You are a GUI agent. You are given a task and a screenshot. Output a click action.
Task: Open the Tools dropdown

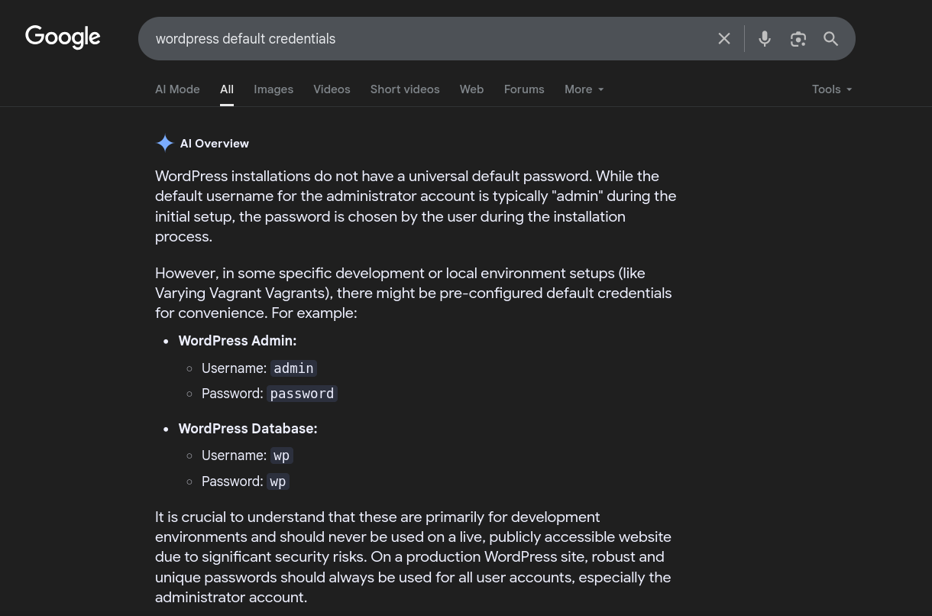(831, 89)
